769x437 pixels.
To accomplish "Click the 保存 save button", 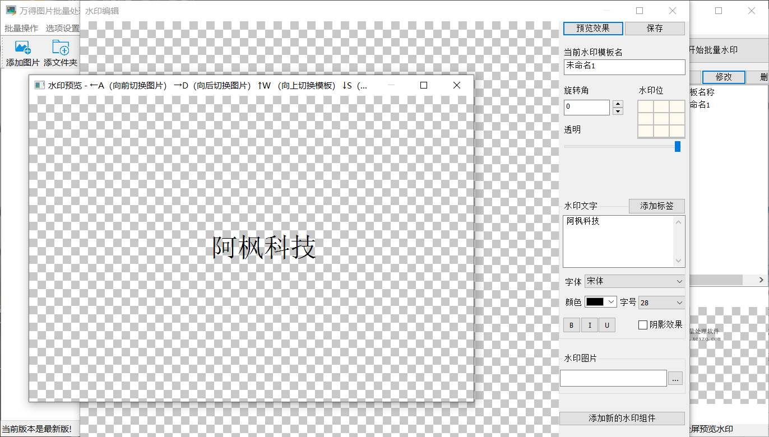I will 655,28.
